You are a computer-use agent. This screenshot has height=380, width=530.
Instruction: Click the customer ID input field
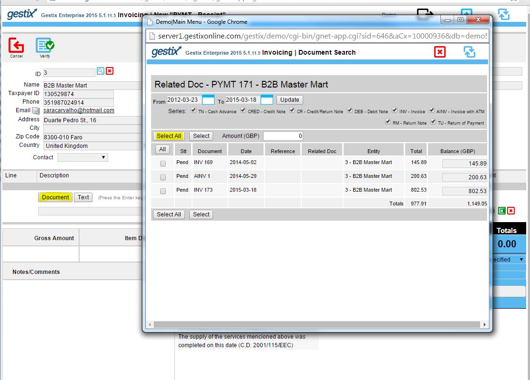click(x=69, y=72)
